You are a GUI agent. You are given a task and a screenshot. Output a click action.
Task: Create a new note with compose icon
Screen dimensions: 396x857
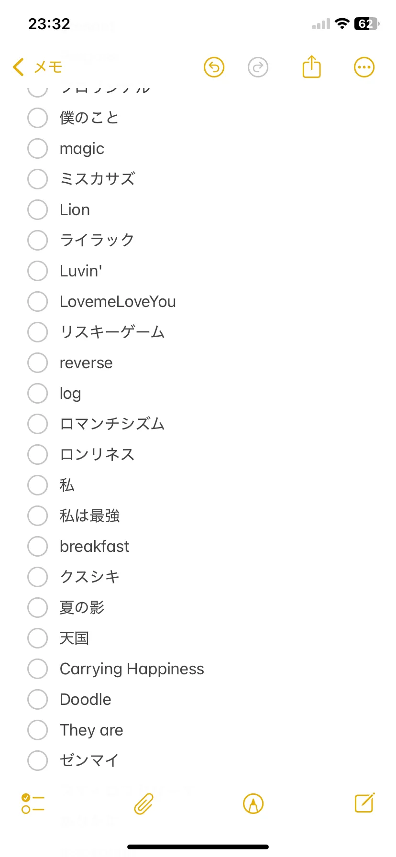tap(364, 802)
